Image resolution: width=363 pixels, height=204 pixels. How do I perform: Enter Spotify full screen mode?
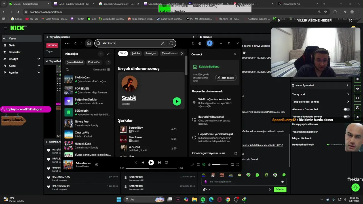[238, 165]
